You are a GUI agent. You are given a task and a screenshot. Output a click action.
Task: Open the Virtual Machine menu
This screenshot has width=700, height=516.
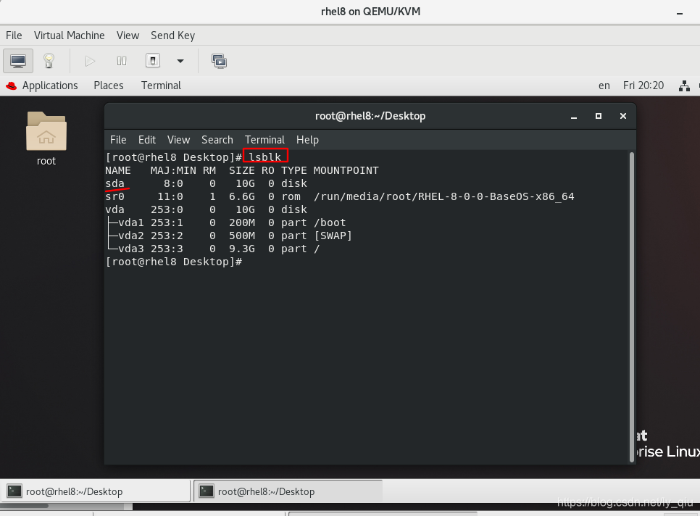point(69,35)
